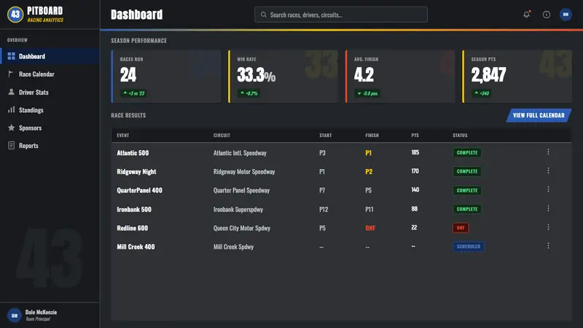The image size is (583, 328).
Task: Click Atlantic Intl. Speedway circuit
Action: point(240,153)
